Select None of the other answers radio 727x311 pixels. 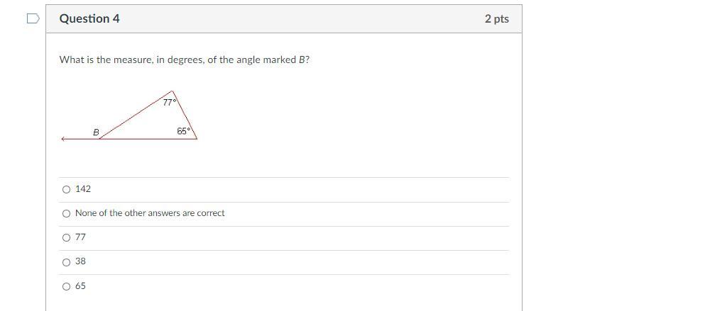[67, 213]
